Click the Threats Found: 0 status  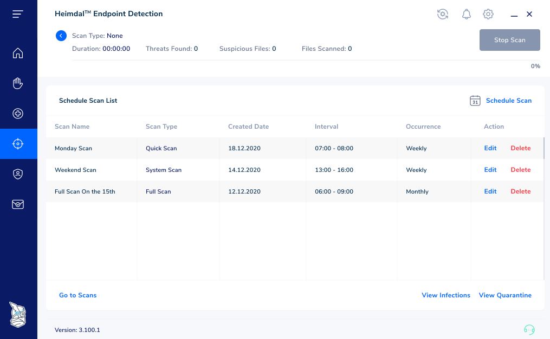[172, 49]
